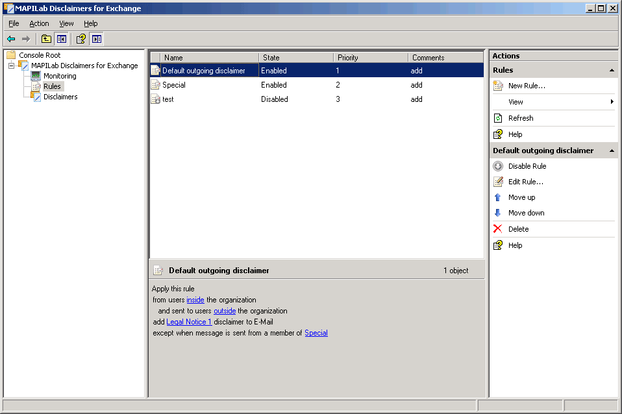Select the 'Special' rule in the list
Image resolution: width=622 pixels, height=414 pixels.
tap(317, 85)
